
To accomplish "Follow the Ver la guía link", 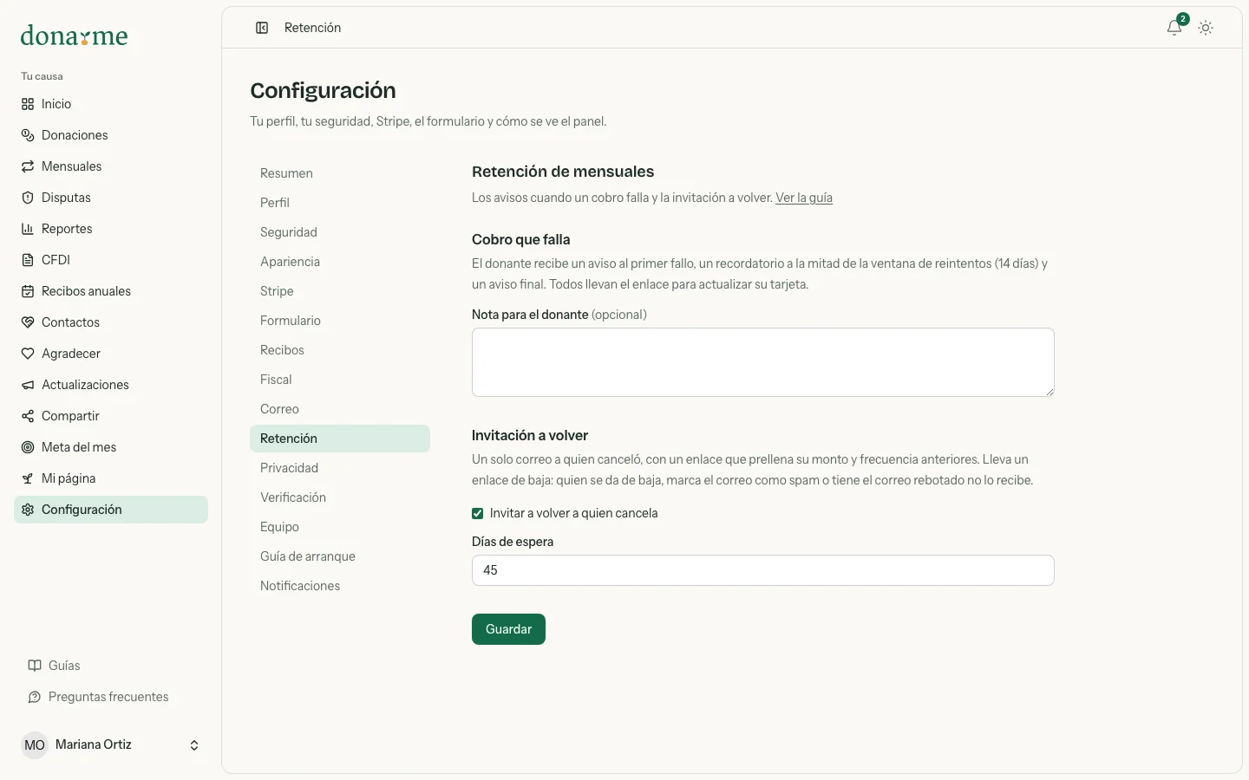I will [x=804, y=198].
